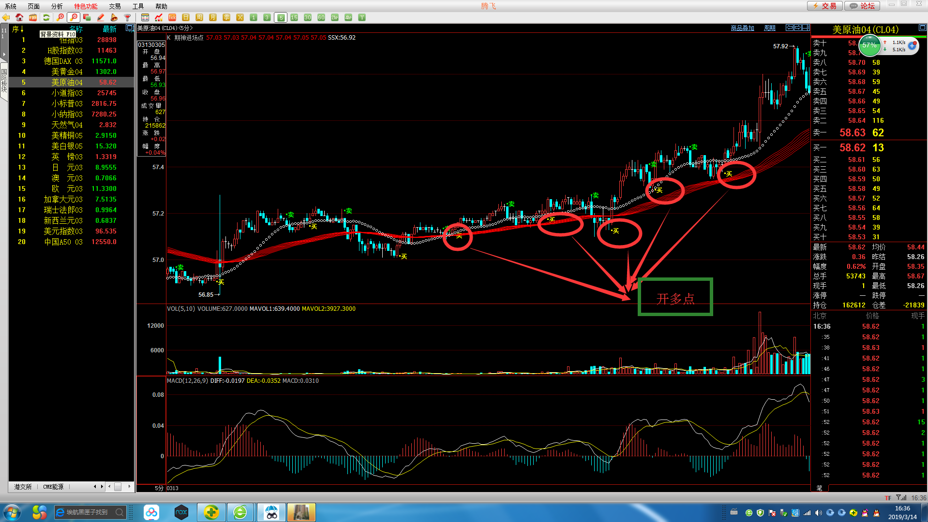Open the 页面 menu
Viewport: 928px width, 522px height.
point(34,6)
